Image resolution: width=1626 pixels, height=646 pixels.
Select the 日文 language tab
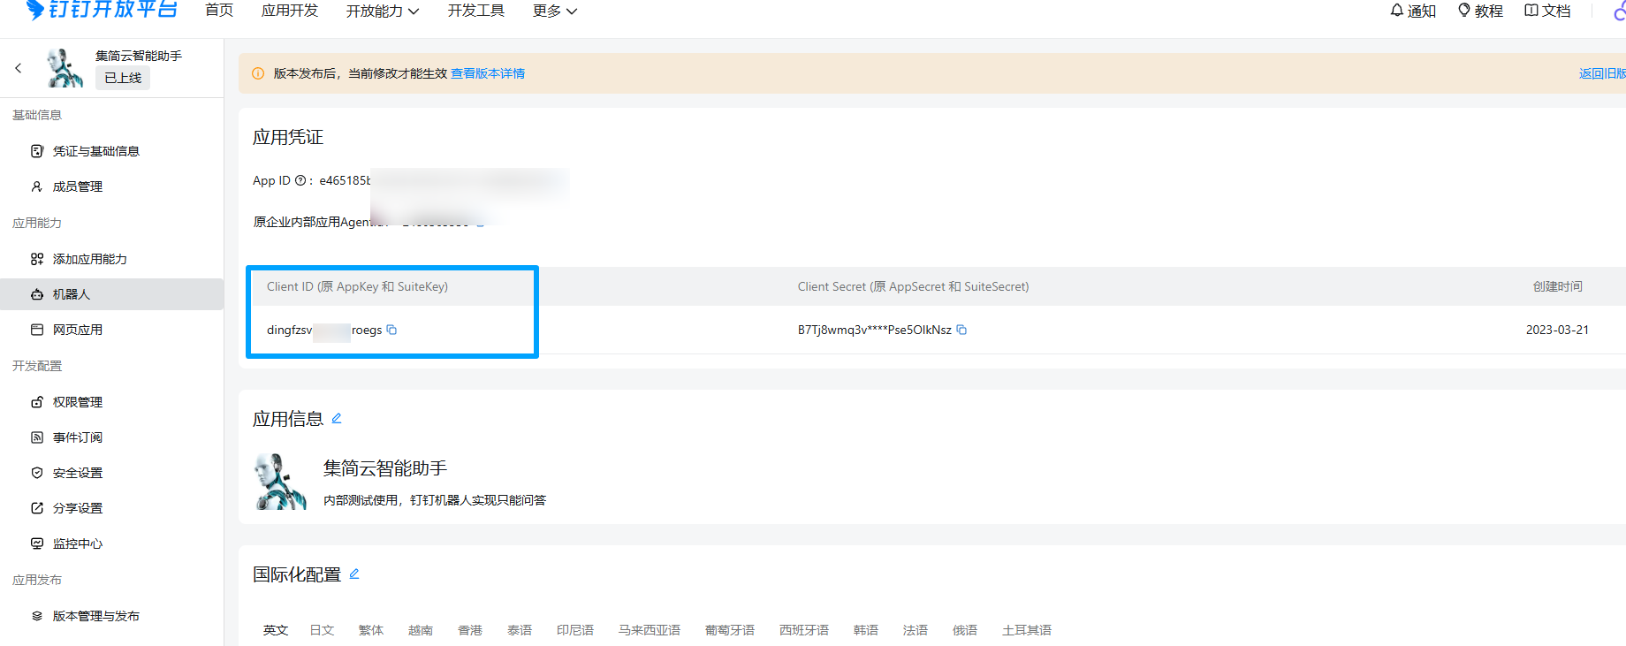322,630
